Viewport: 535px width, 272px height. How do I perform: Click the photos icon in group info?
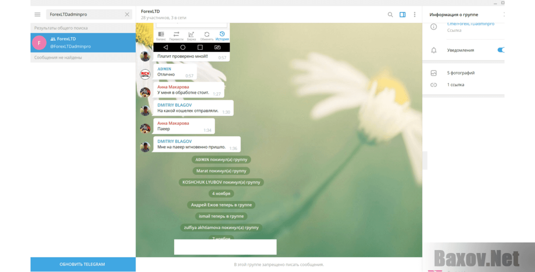coord(434,73)
